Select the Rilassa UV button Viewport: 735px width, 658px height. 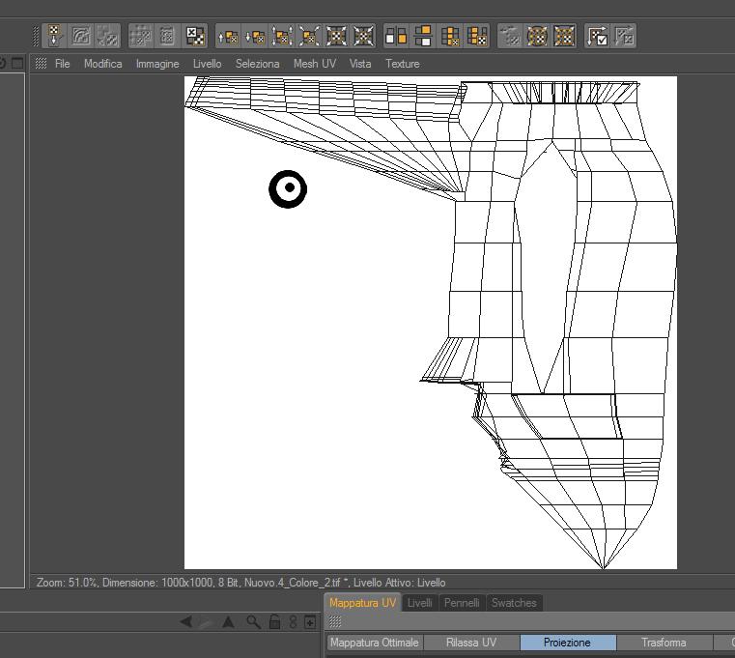point(471,643)
